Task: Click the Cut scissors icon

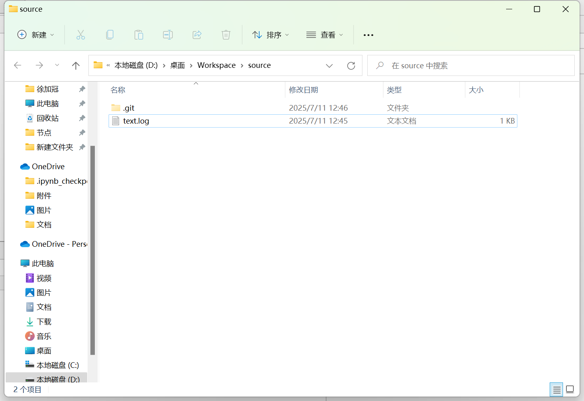Action: [81, 35]
